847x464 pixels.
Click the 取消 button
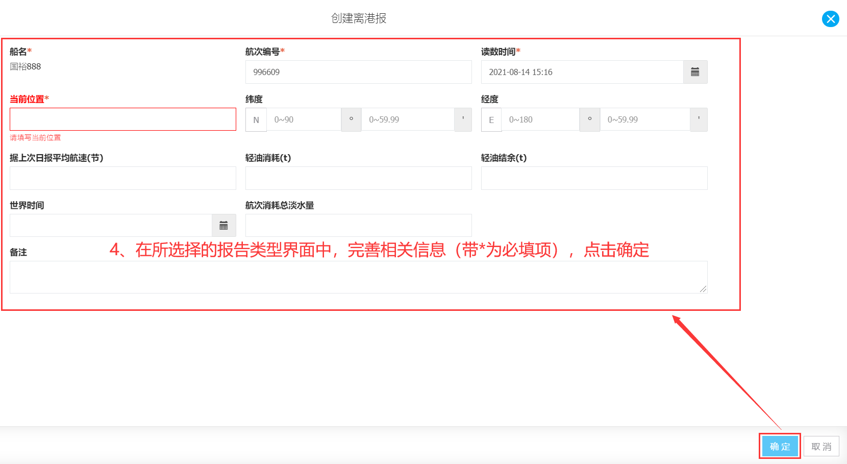point(821,447)
